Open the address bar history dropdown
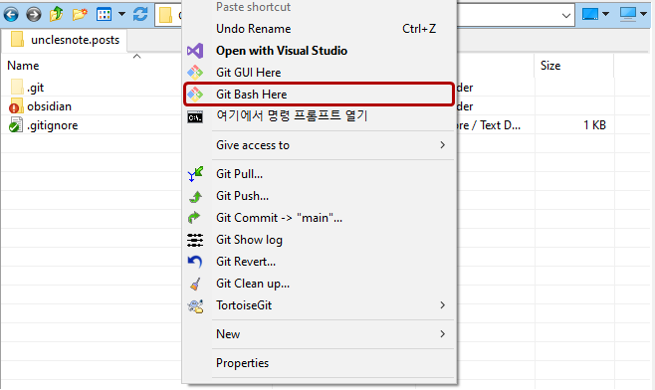 coord(566,16)
